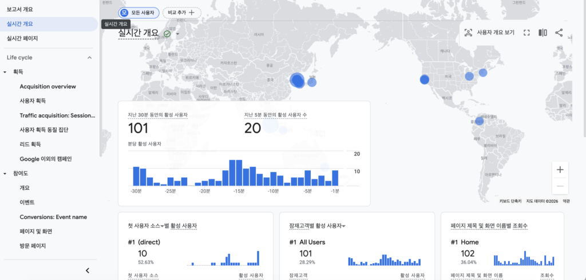
Task: Open 사용자 획득 report
Action: (x=33, y=101)
